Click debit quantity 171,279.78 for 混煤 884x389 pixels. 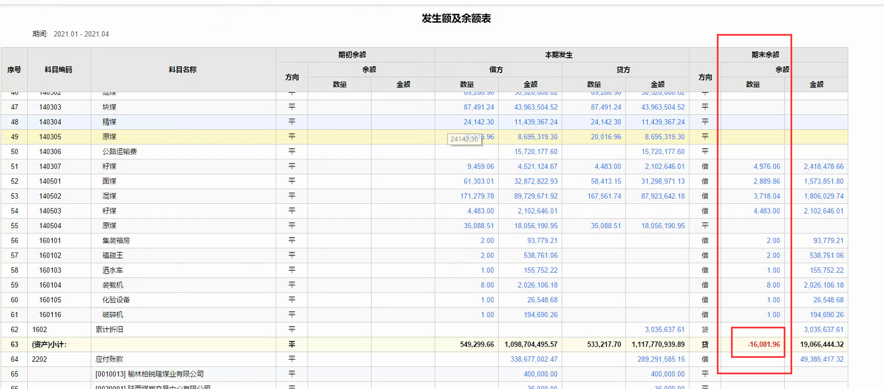tap(477, 196)
